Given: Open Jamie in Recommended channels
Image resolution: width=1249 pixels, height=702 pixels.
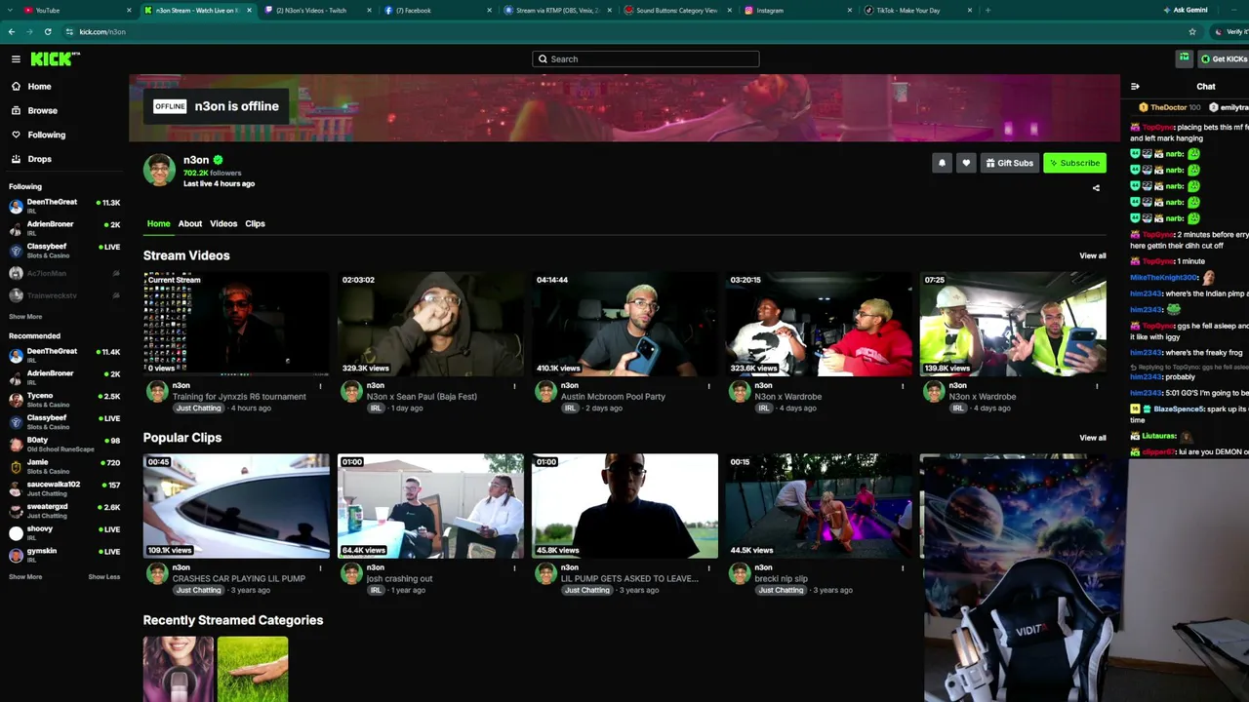Looking at the screenshot, I should (64, 466).
